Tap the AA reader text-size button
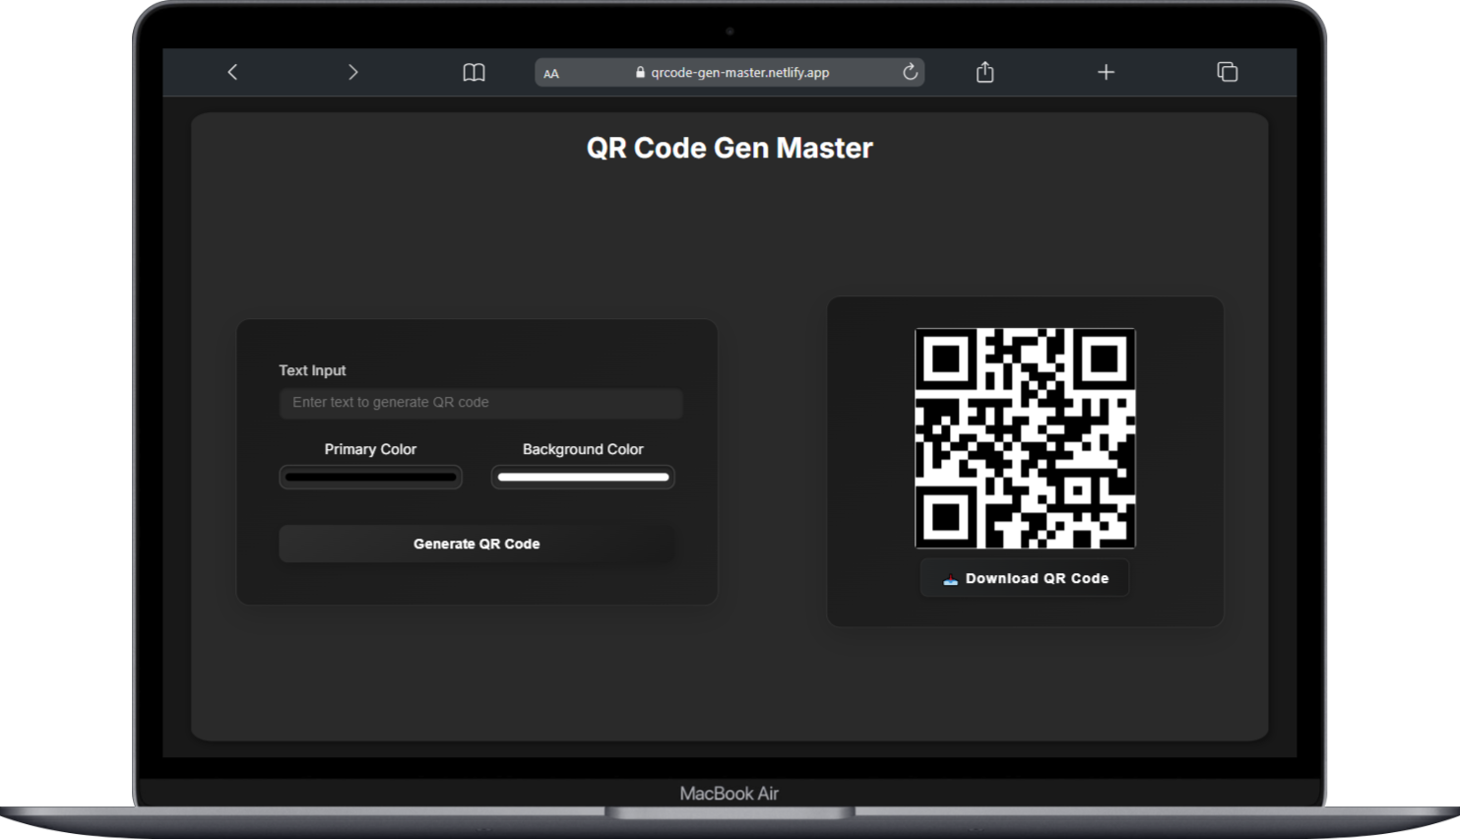This screenshot has height=839, width=1460. (551, 73)
